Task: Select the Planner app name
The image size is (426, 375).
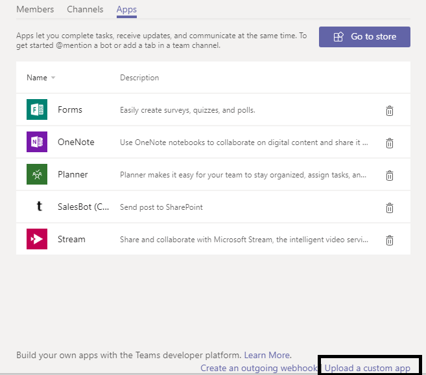Action: [x=73, y=174]
